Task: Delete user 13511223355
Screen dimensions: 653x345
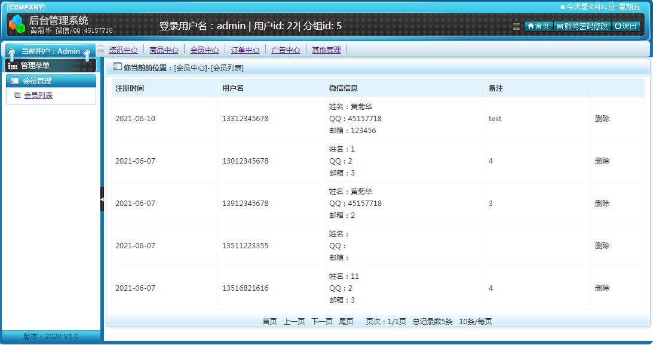Action: (602, 246)
